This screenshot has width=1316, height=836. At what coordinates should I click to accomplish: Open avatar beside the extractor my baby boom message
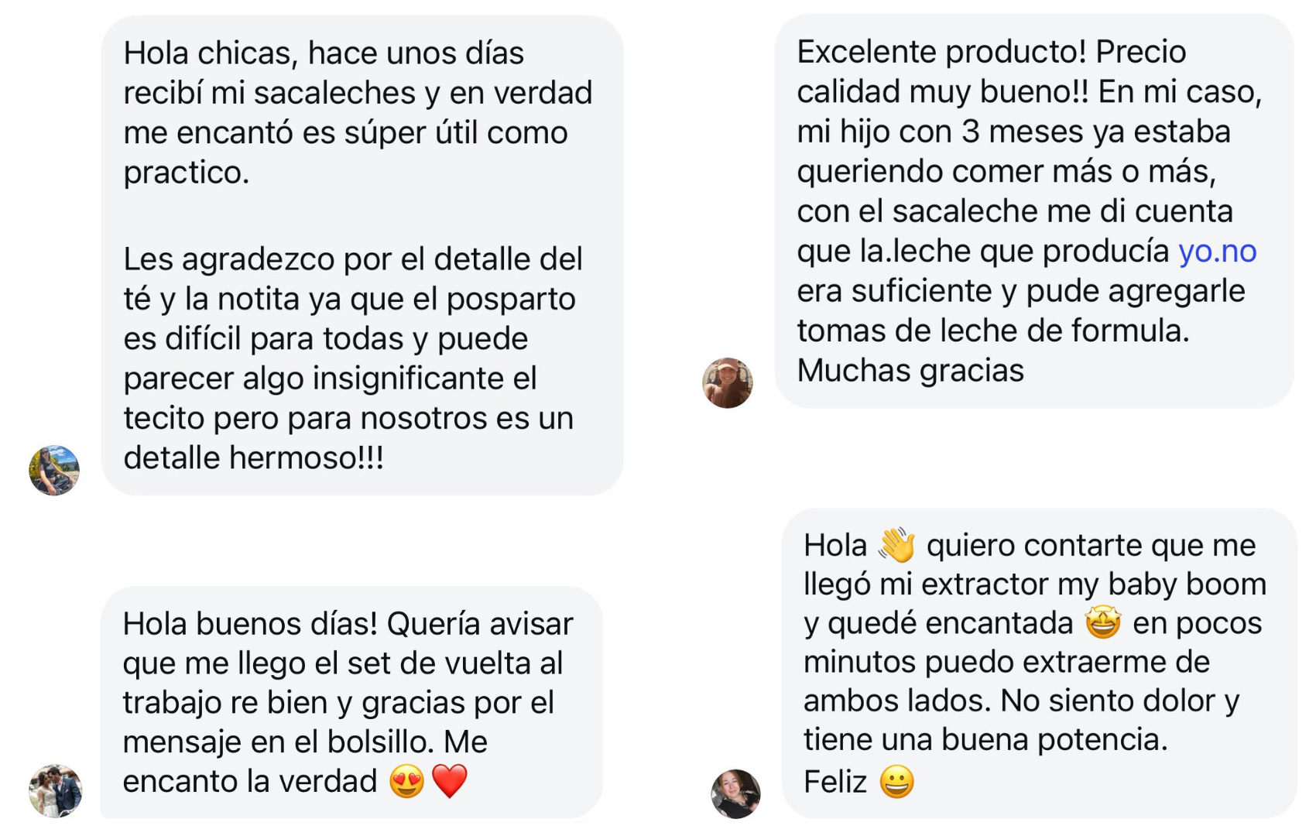(x=735, y=793)
